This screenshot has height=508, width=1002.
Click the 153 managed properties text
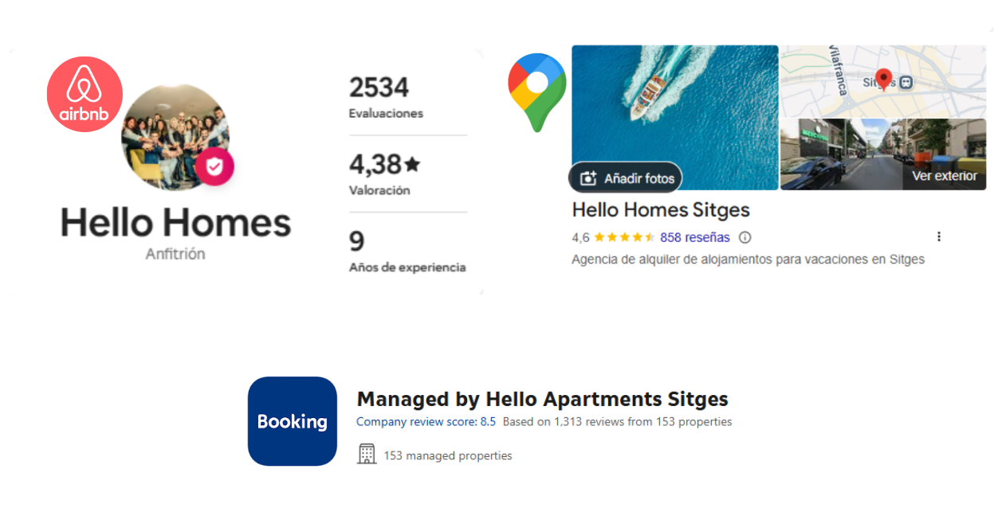pyautogui.click(x=448, y=455)
